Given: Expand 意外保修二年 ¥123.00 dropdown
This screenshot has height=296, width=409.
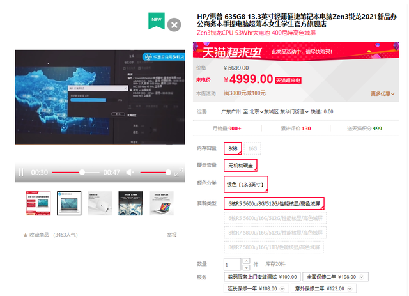Looking at the screenshot, I should (x=350, y=289).
